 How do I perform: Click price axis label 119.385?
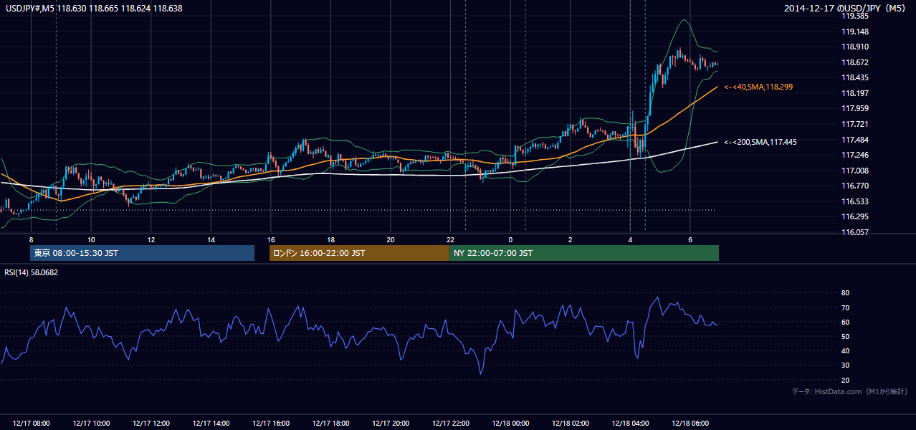tap(854, 16)
